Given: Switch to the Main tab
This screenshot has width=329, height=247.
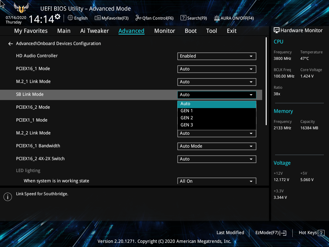Looking at the screenshot, I should (x=64, y=31).
